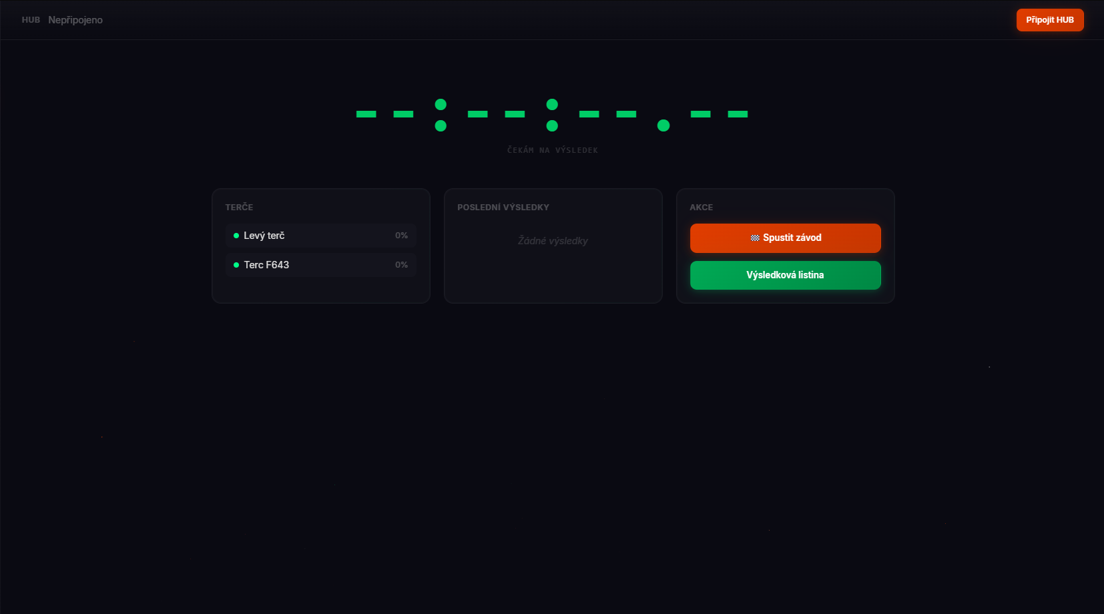Screen dimensions: 1104x614
Task: Click the checkered flag icon on Spustit závod
Action: coord(755,238)
